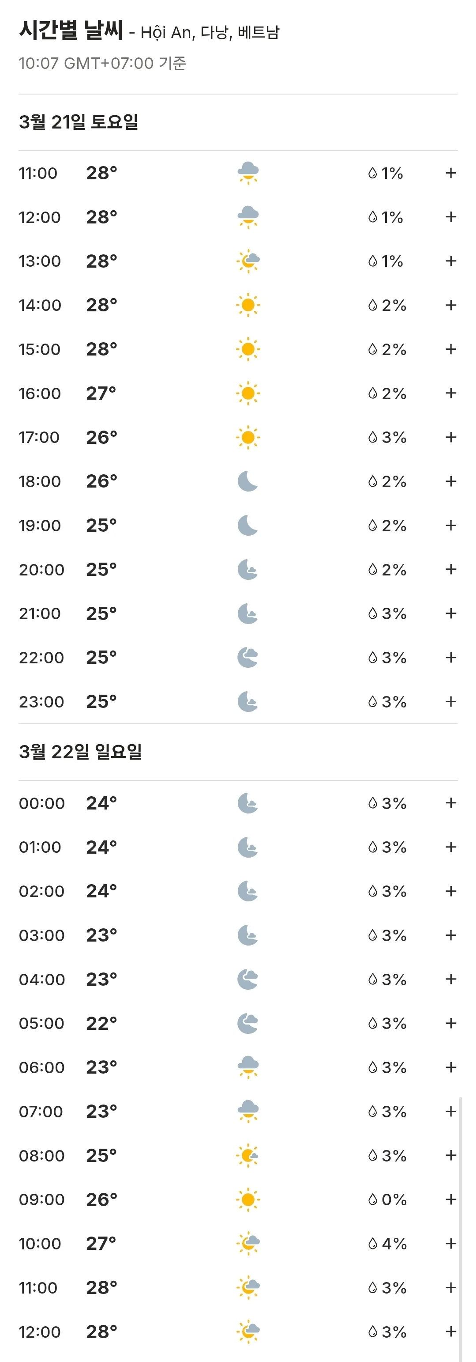Viewport: 476px width, 1362px height.
Task: Select the 3월 22일 일요일 date header
Action: 80,751
